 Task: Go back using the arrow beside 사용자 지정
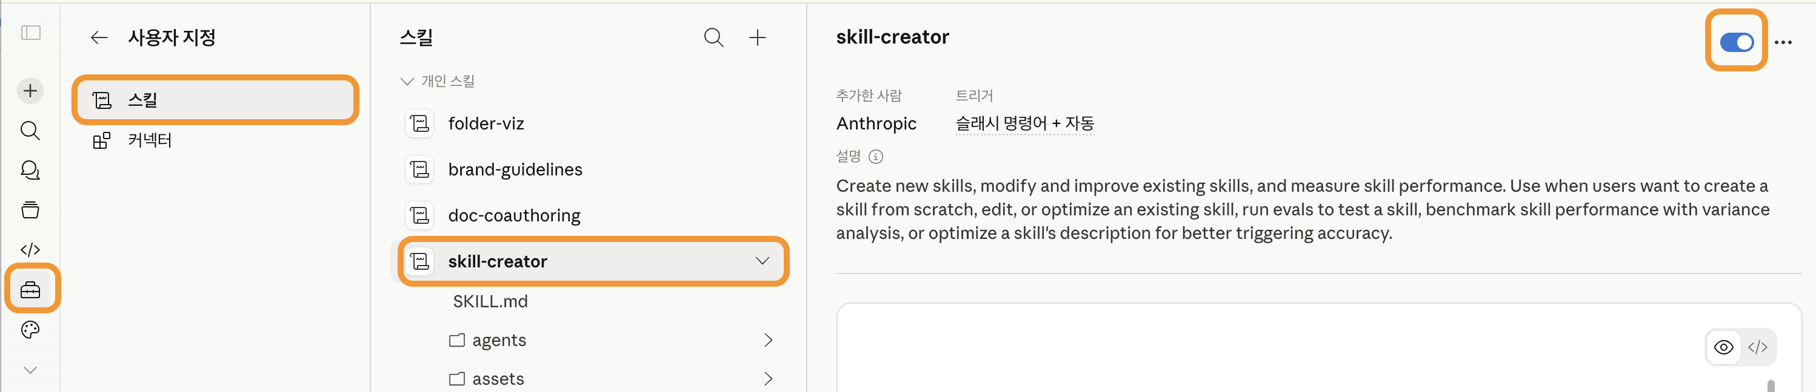point(99,38)
